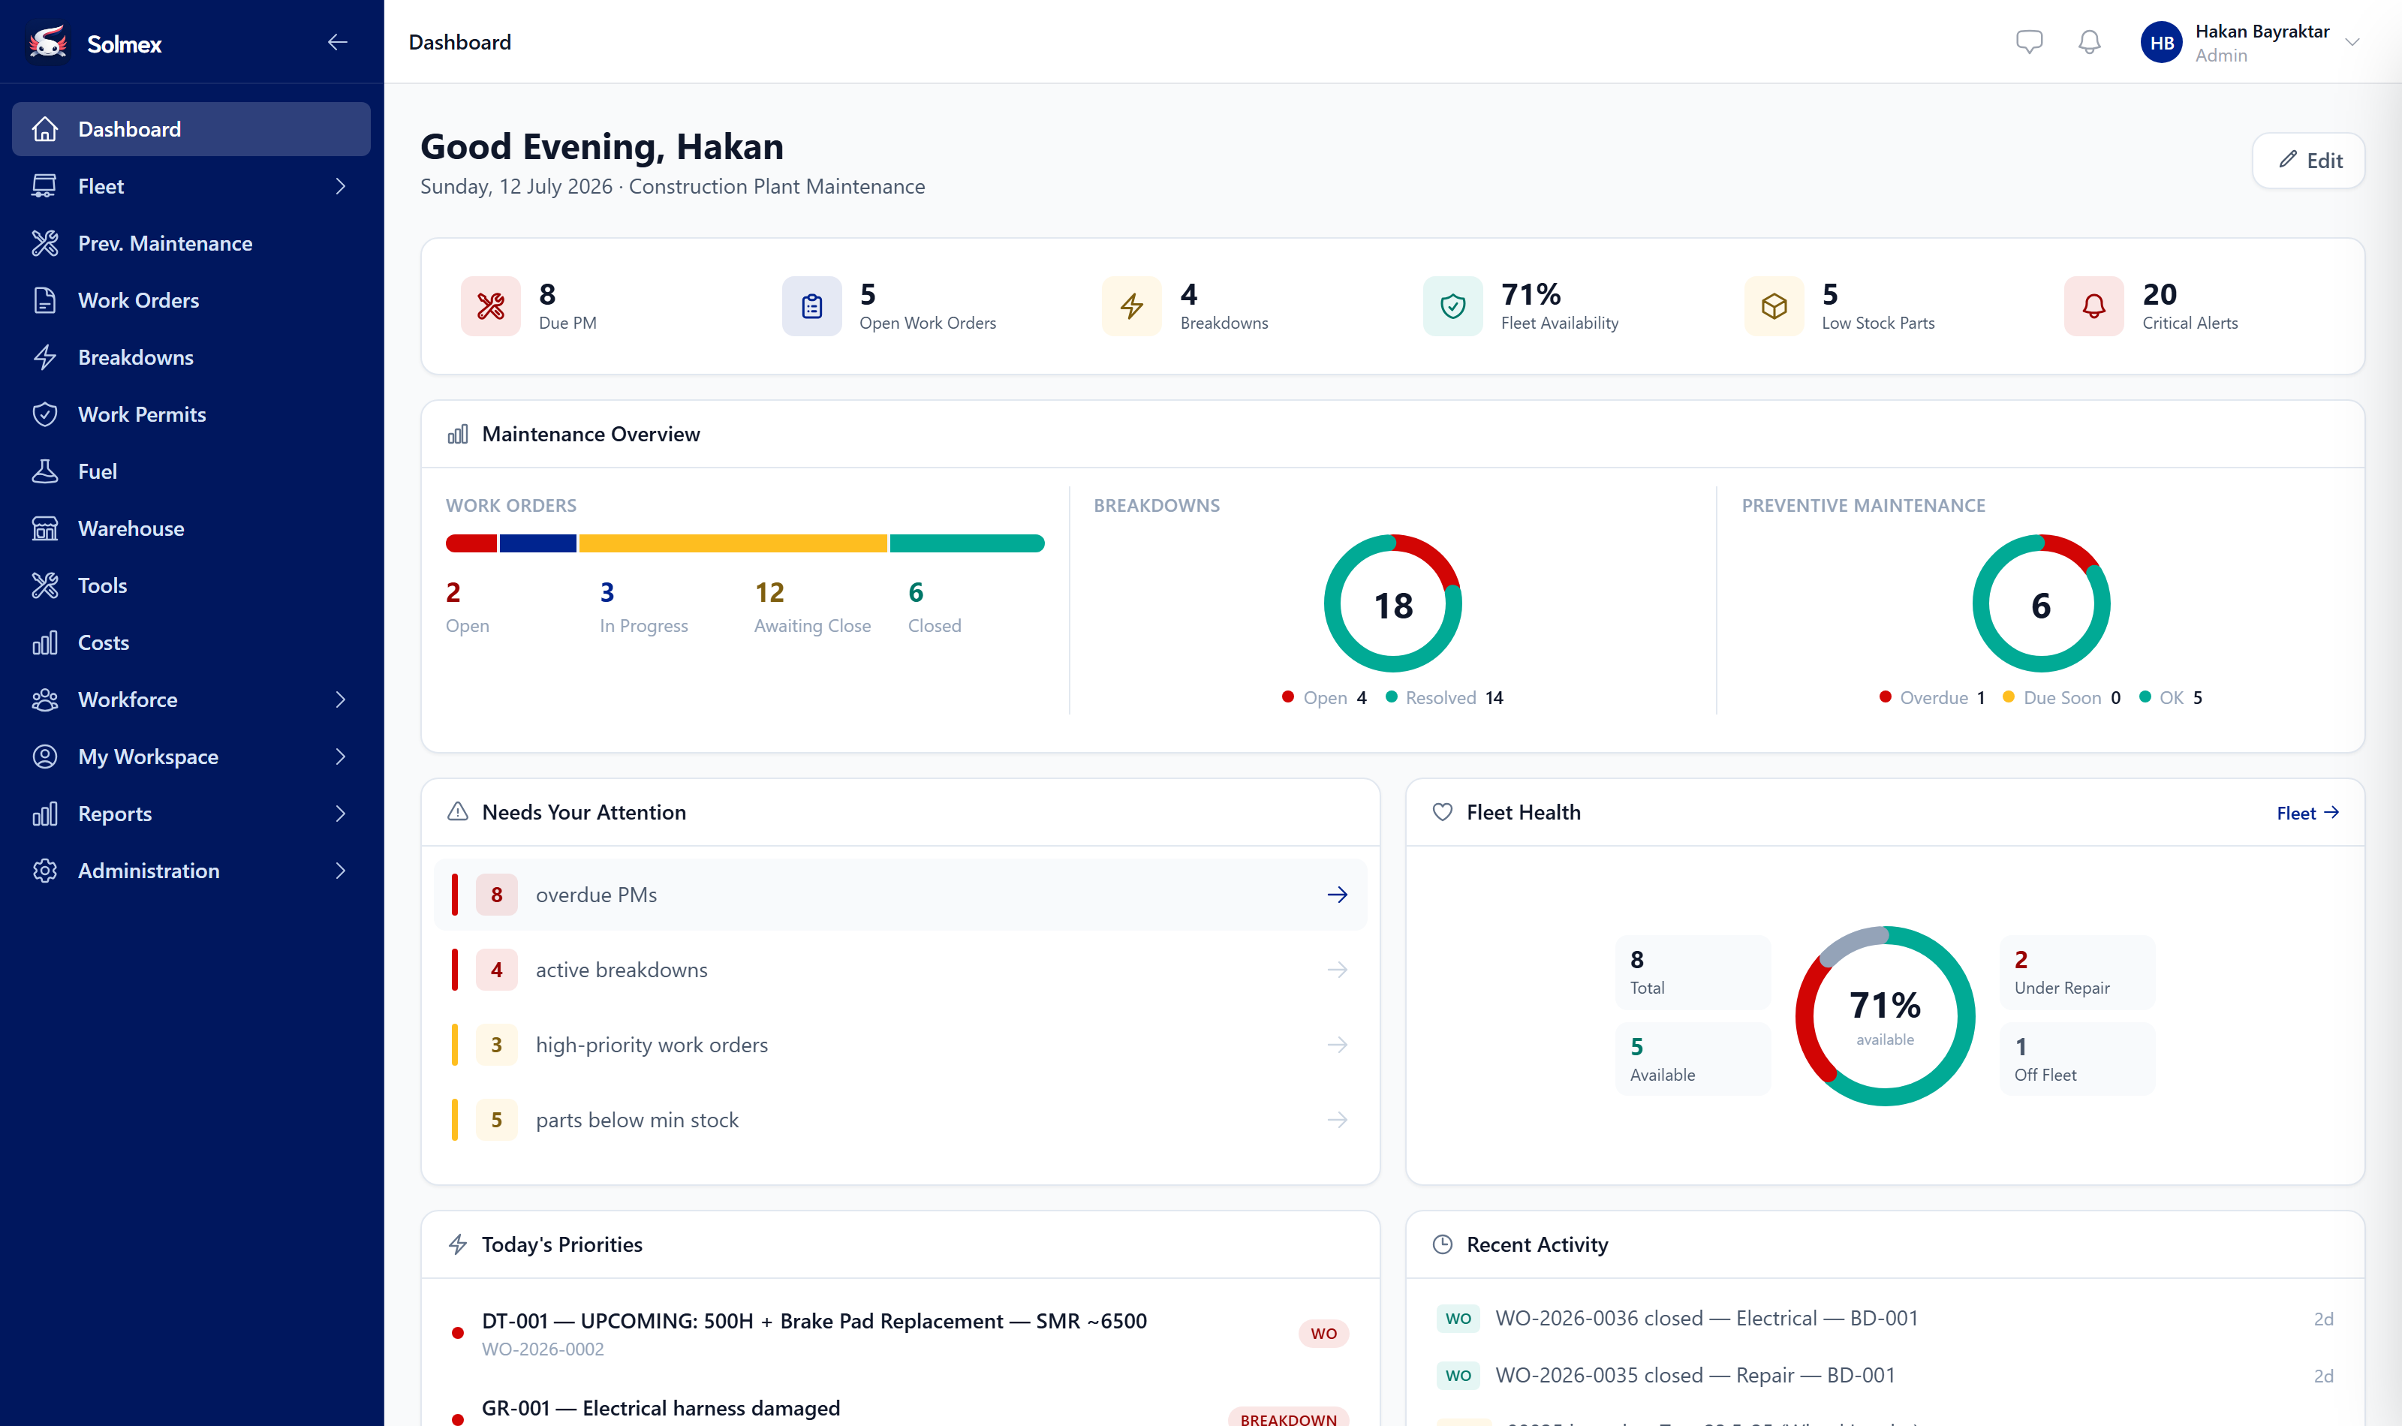This screenshot has height=1426, width=2402.
Task: Expand the Reports submenu chevron
Action: [x=340, y=813]
